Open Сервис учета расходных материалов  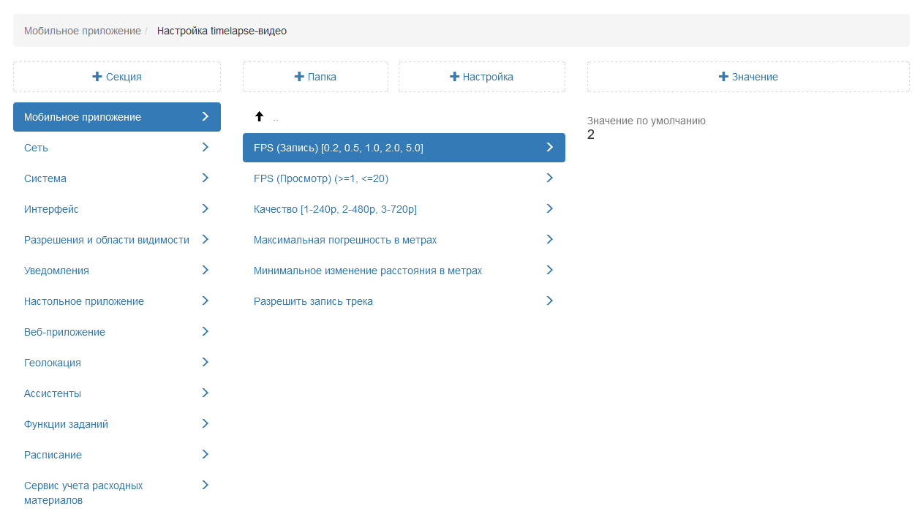point(83,493)
